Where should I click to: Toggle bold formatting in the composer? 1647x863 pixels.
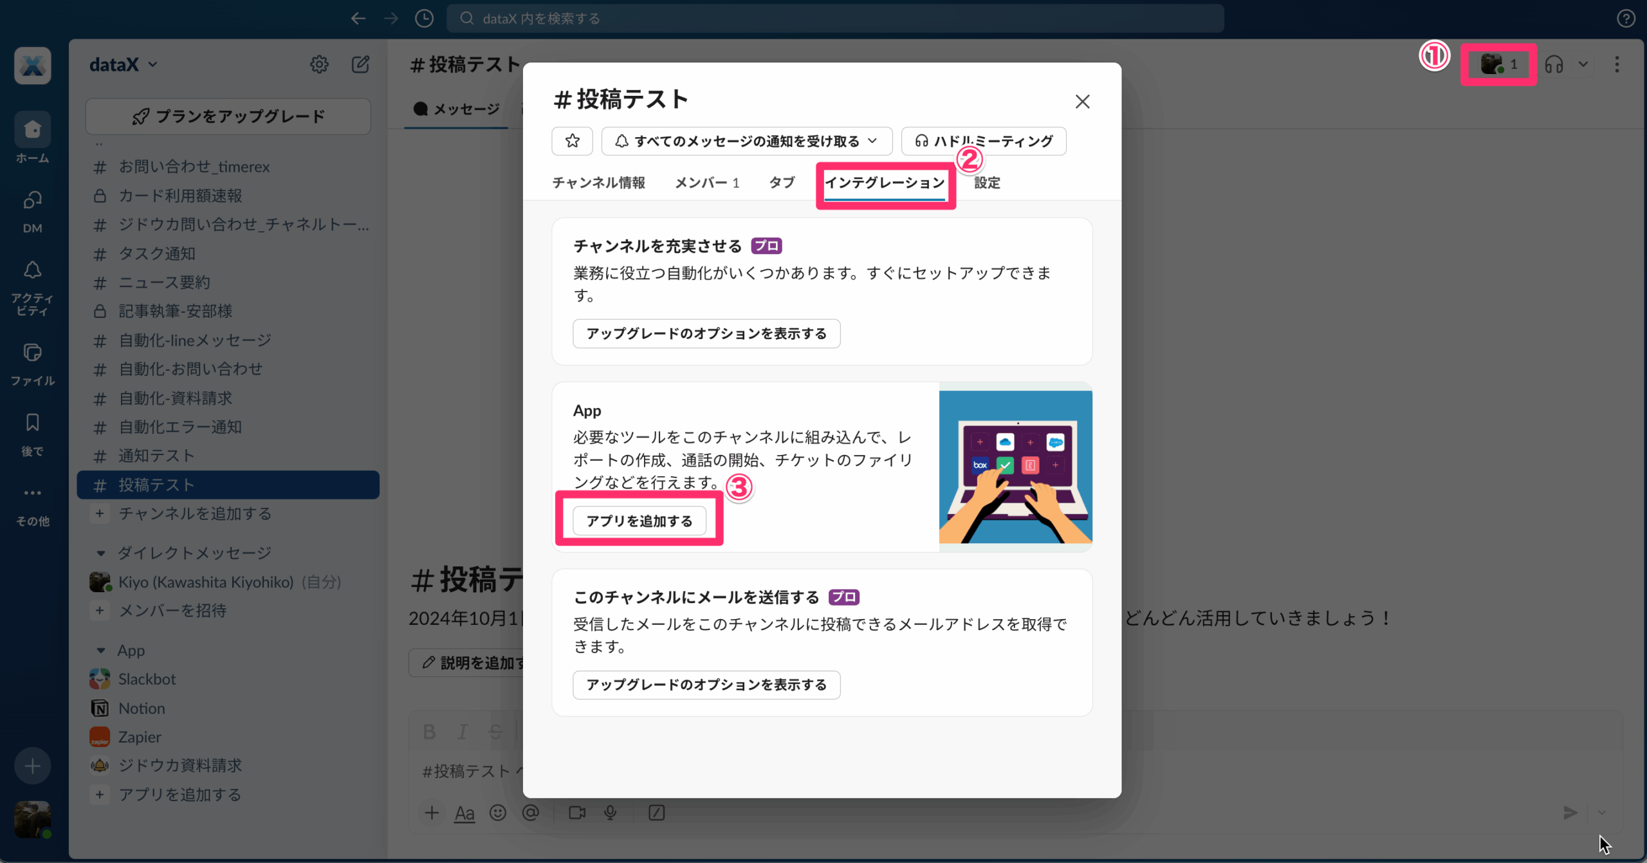[429, 732]
